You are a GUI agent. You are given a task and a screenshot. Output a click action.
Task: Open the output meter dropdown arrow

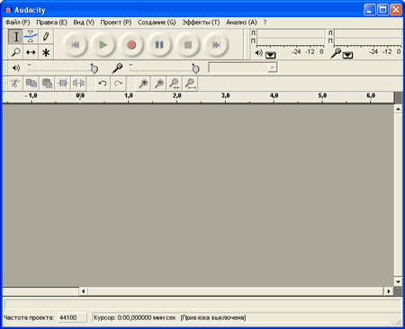click(270, 55)
